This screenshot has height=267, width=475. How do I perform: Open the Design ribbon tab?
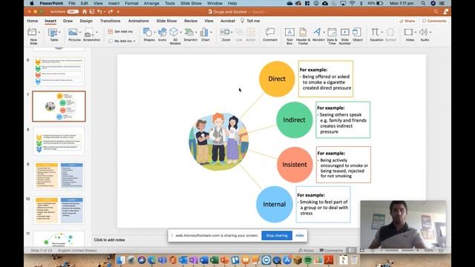tap(86, 21)
